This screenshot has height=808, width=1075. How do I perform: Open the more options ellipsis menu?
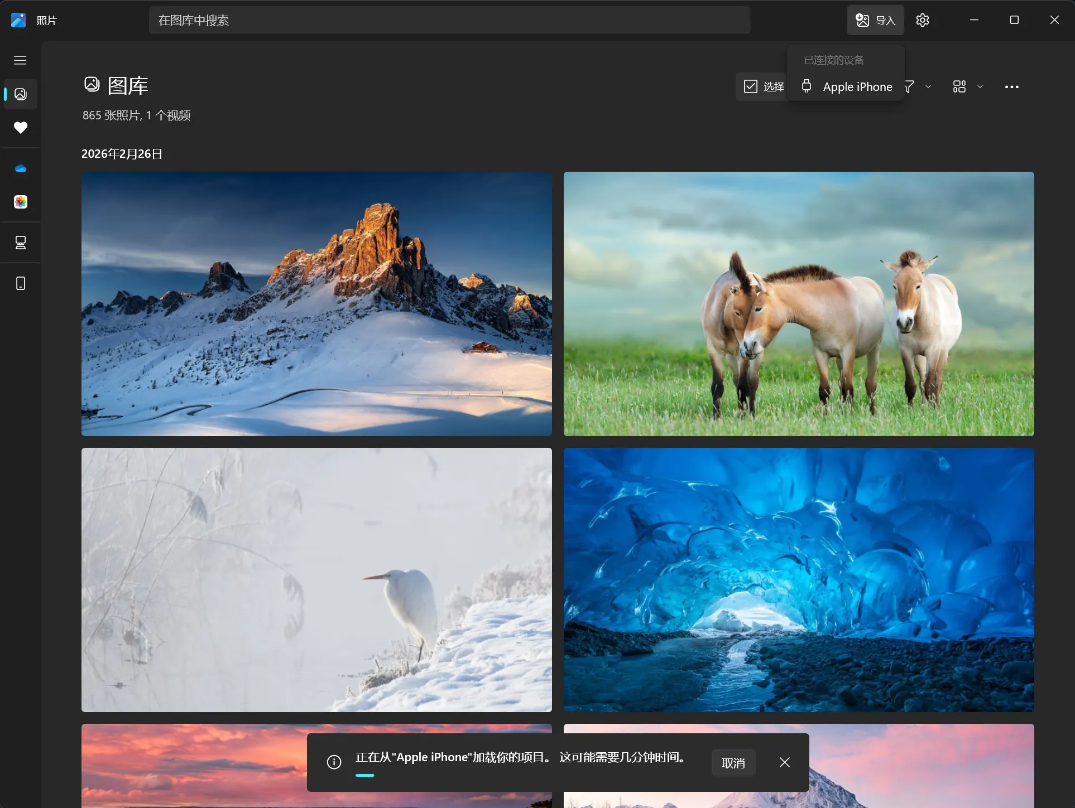[1011, 87]
